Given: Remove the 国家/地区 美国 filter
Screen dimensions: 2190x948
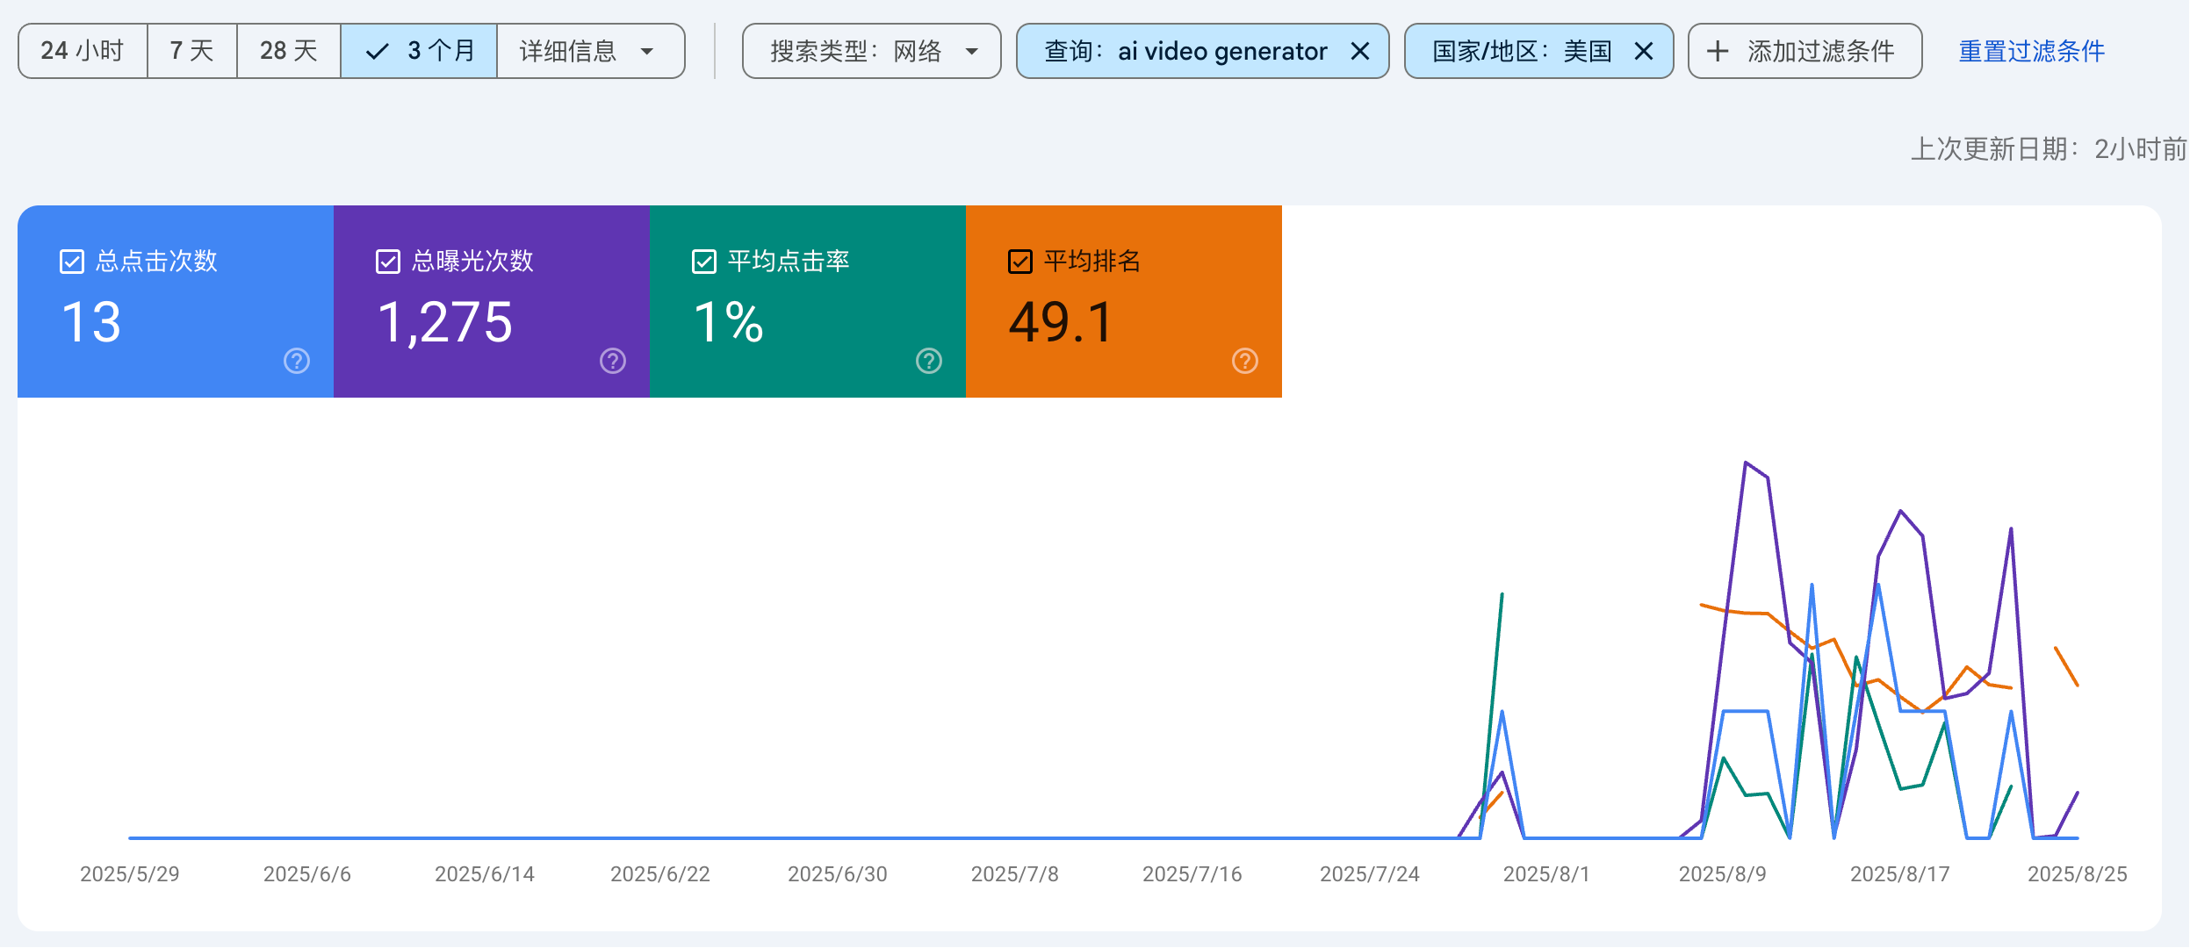Looking at the screenshot, I should tap(1644, 52).
